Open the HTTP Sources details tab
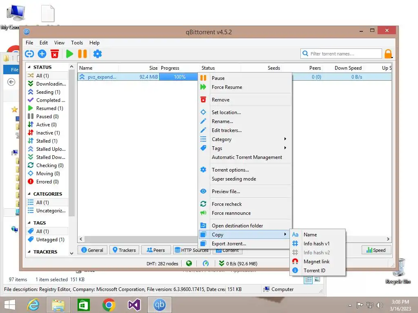The width and height of the screenshot is (418, 313). (191, 250)
